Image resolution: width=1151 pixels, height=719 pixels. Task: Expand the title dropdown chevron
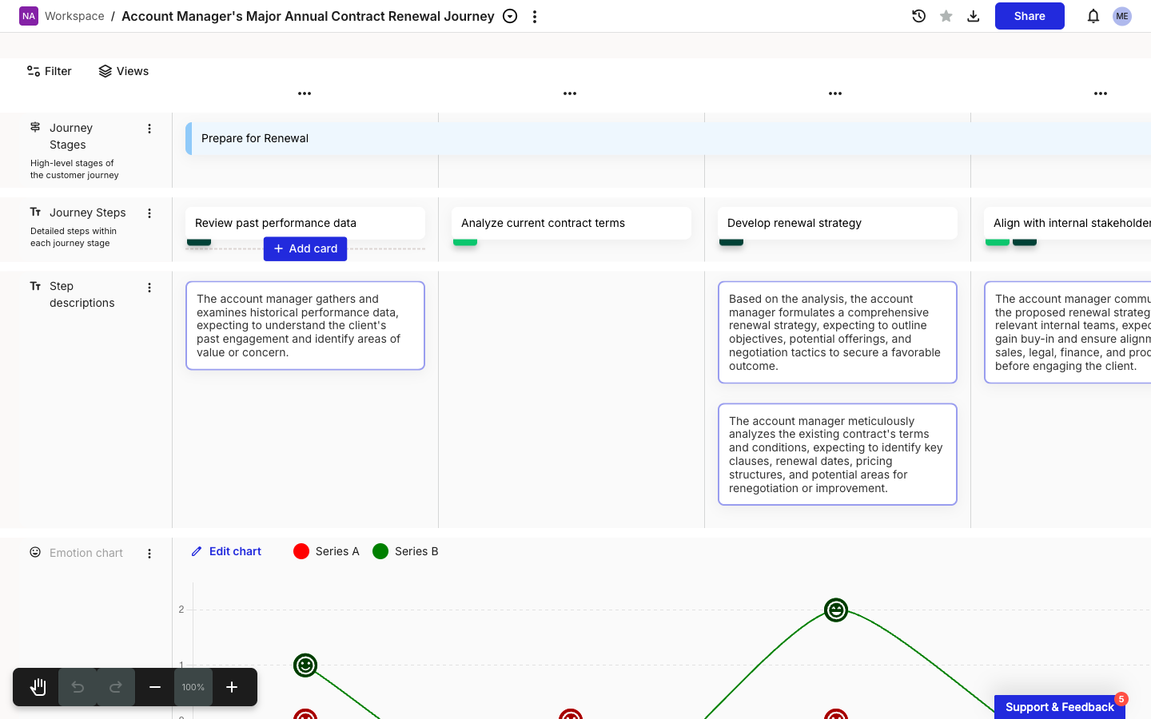pos(510,16)
